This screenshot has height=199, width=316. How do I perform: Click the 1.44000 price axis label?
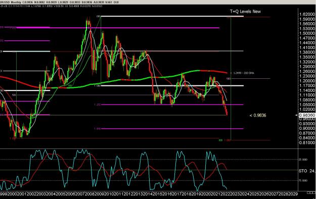coord(307,43)
